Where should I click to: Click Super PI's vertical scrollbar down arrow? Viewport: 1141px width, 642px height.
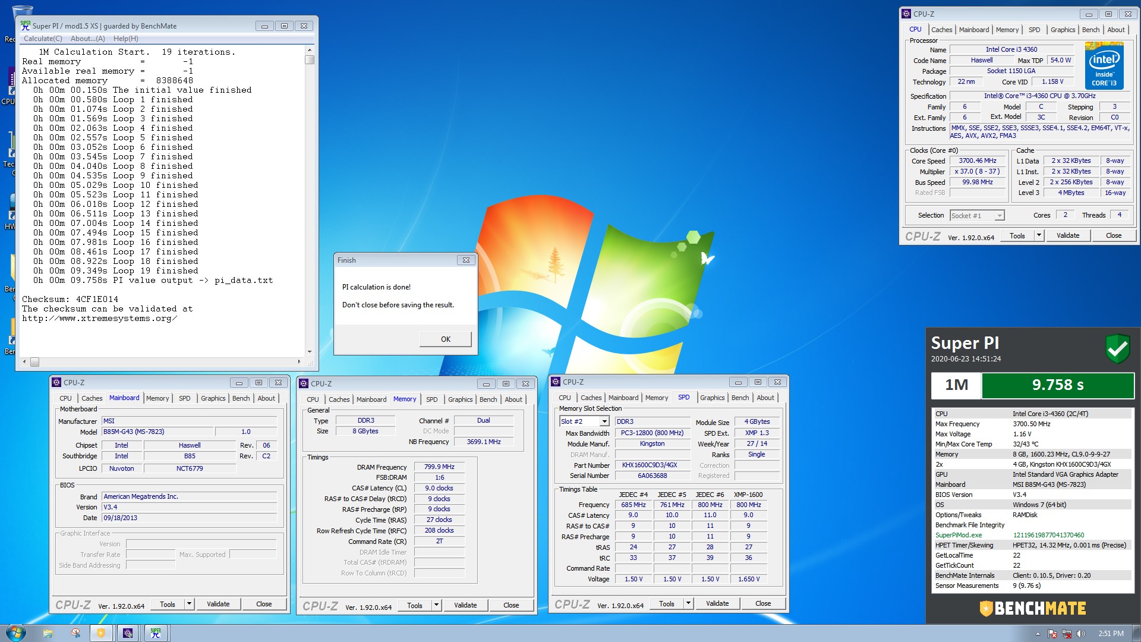click(x=310, y=352)
